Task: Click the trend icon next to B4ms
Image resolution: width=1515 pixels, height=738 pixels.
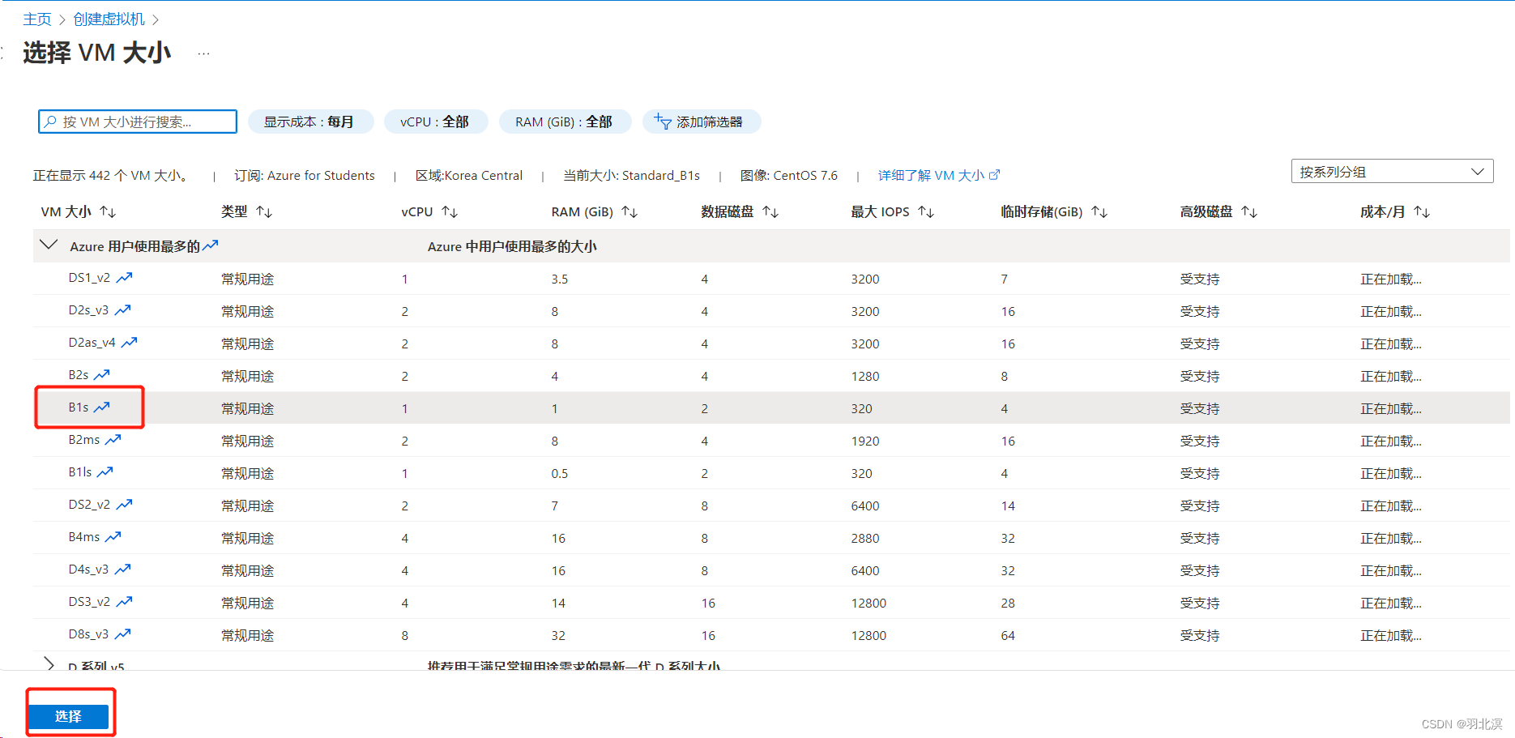Action: click(113, 537)
